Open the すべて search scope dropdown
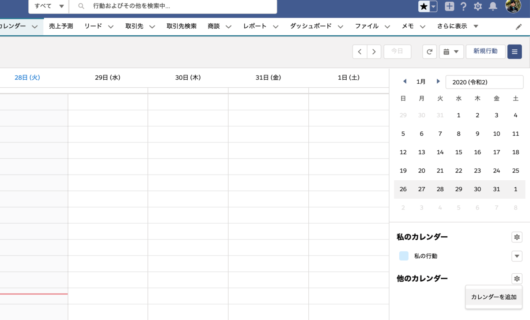This screenshot has width=530, height=320. [48, 6]
